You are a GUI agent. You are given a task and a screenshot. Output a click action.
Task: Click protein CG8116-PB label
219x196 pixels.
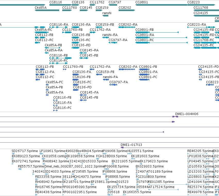[x=62, y=98]
